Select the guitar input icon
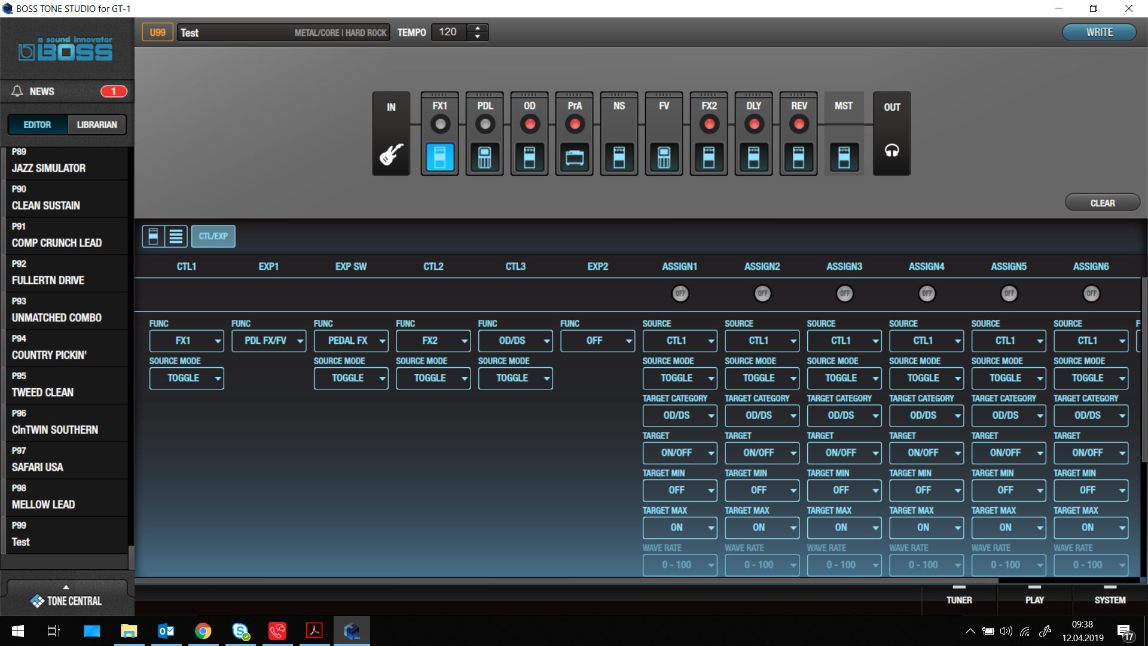 click(391, 154)
